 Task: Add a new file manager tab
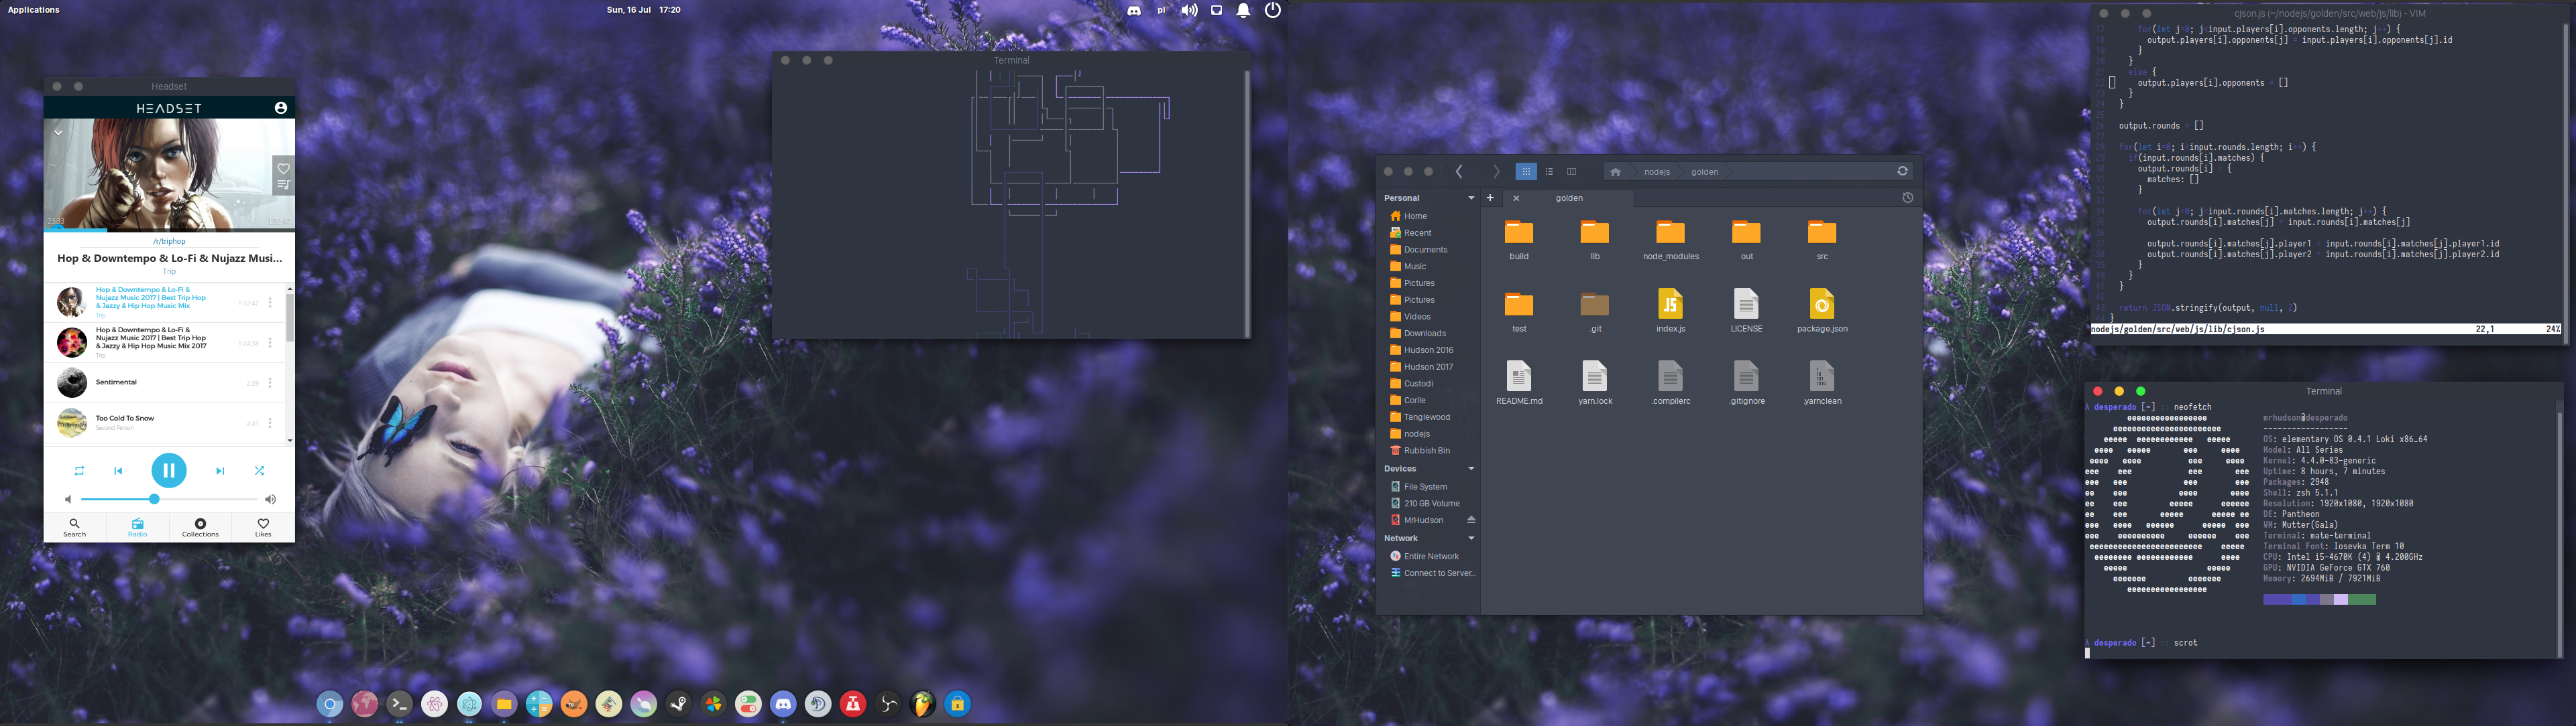tap(1490, 198)
